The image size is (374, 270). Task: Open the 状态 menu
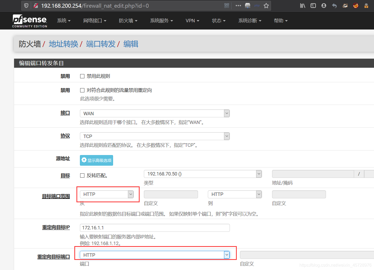click(219, 21)
